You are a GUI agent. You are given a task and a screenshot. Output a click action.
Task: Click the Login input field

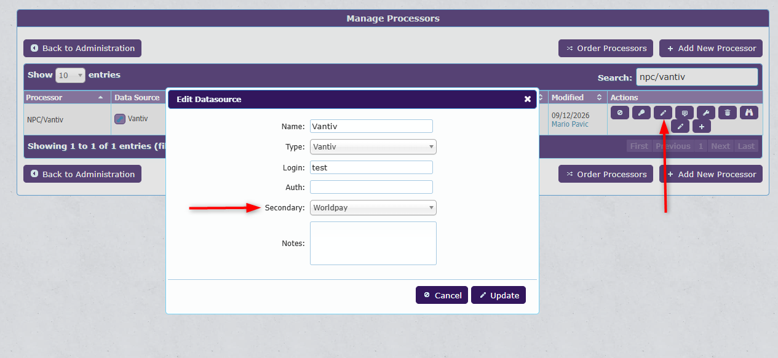[371, 167]
